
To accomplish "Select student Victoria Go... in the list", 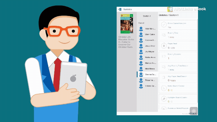I will (x=147, y=86).
